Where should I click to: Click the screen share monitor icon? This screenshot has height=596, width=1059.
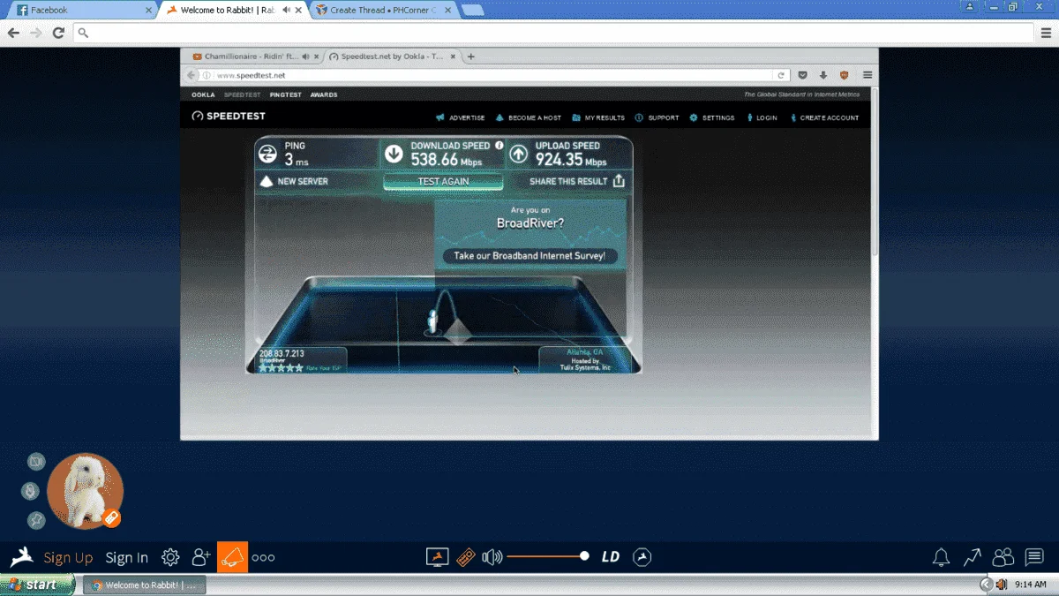click(437, 557)
